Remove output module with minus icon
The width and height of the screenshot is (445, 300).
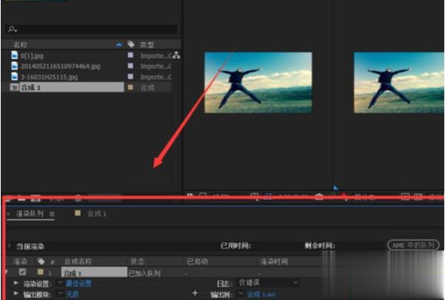tap(205, 293)
